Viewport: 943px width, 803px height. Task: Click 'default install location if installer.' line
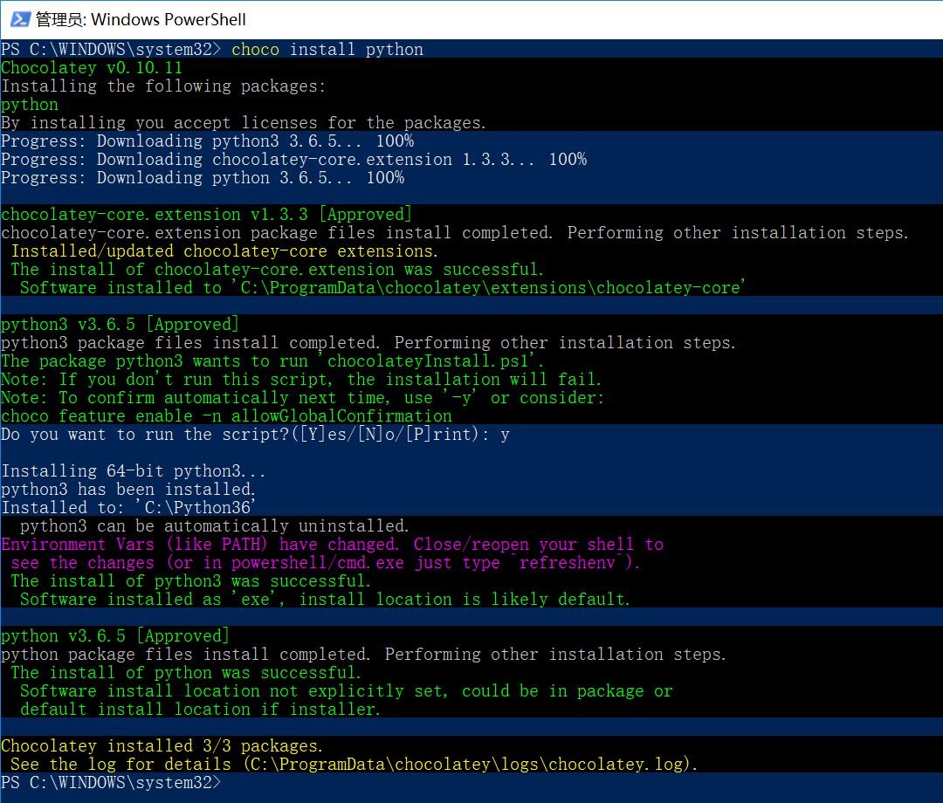pyautogui.click(x=200, y=710)
